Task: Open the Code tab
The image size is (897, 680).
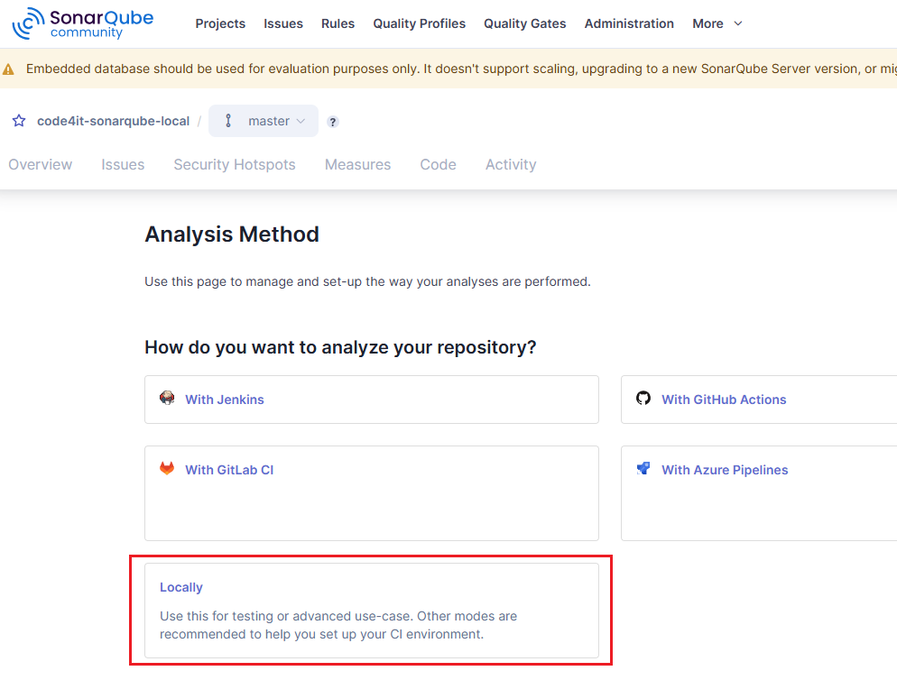Action: [x=439, y=165]
